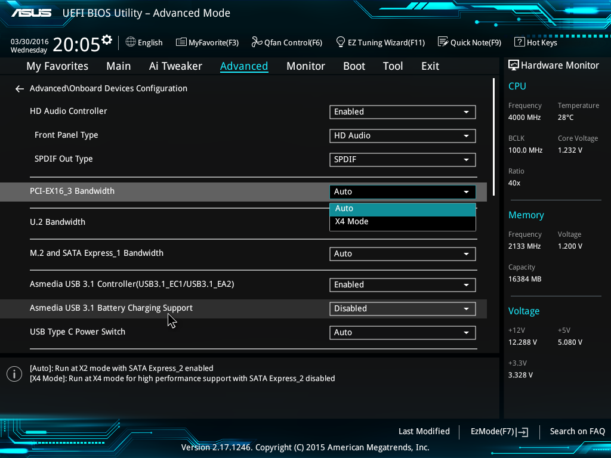Switch to EzMode(F7)
This screenshot has height=458, width=611.
tap(499, 431)
